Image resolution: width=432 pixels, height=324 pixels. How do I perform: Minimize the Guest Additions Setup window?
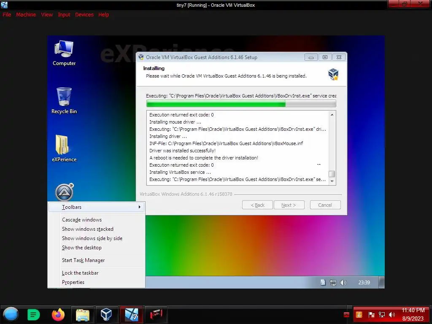click(x=311, y=57)
